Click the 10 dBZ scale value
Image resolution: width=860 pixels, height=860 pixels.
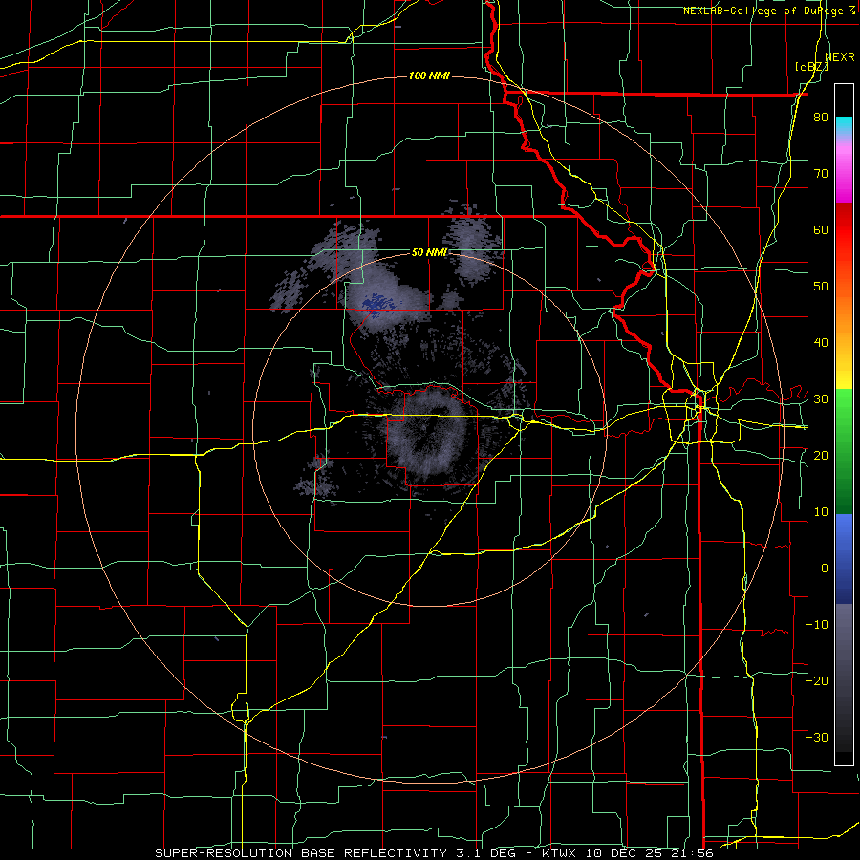(821, 512)
